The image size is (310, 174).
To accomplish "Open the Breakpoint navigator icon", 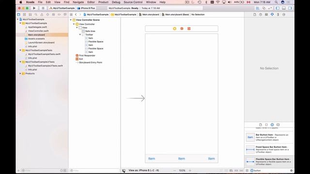I will click(x=59, y=14).
